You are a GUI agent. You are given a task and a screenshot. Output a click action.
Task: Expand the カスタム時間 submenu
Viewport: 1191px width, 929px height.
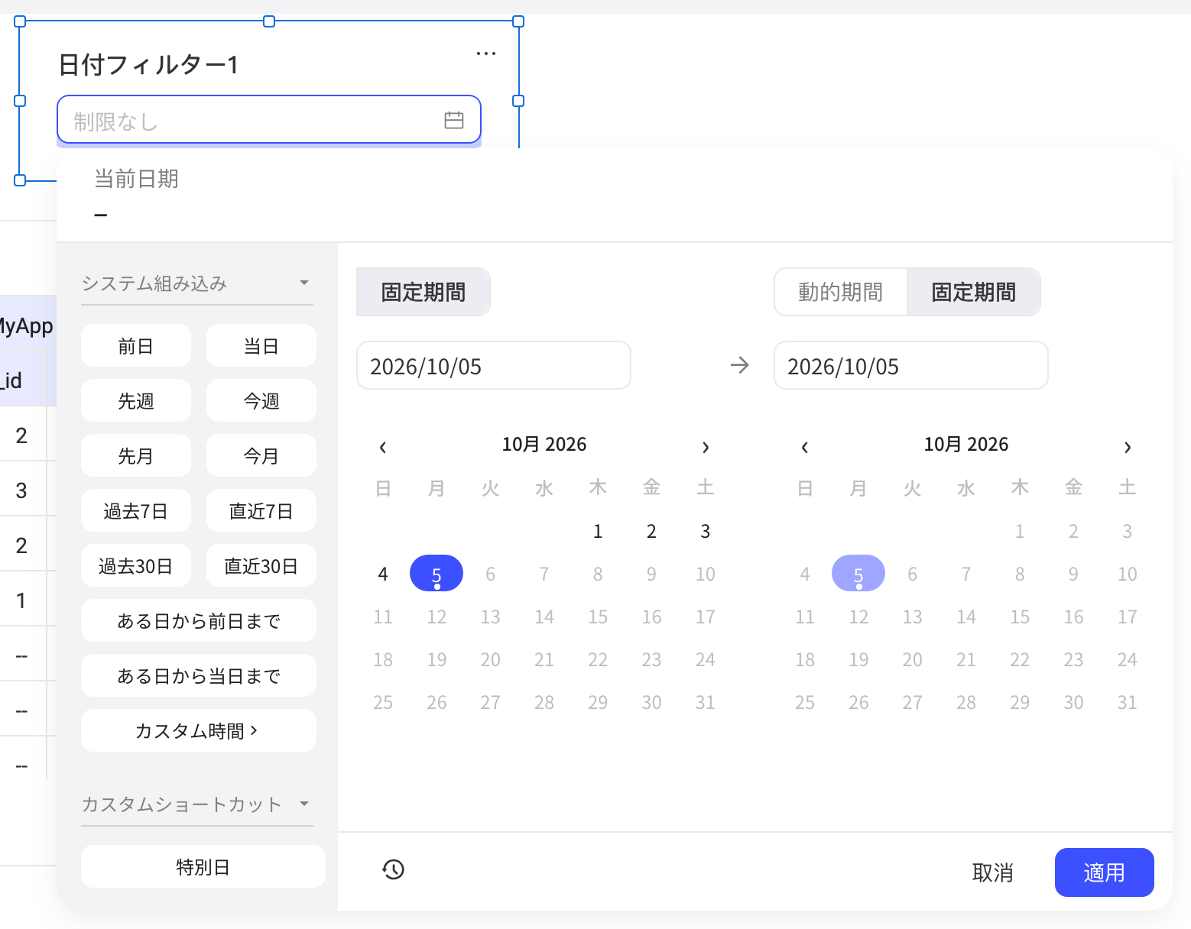click(x=199, y=731)
